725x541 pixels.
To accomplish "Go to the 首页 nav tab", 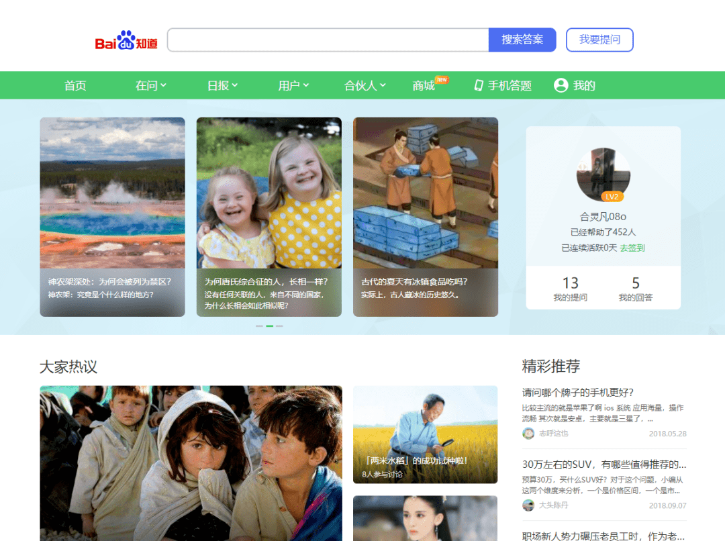I will (x=75, y=85).
